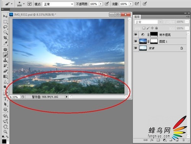Swap foreground and background colors

click(7, 137)
